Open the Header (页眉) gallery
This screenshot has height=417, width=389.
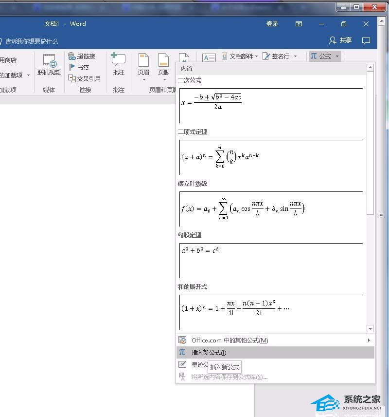click(x=143, y=66)
